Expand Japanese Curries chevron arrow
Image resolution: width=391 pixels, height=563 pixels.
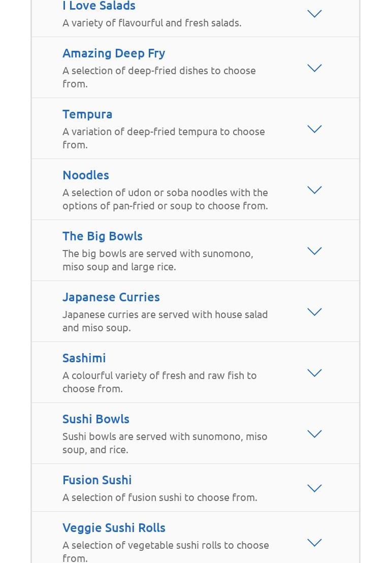click(314, 312)
